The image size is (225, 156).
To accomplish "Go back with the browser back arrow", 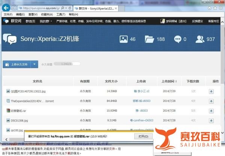I will tap(6, 8).
